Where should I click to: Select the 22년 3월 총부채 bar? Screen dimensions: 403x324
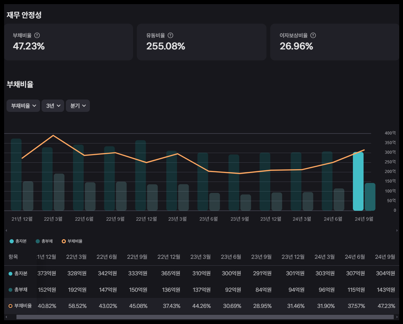[59, 192]
